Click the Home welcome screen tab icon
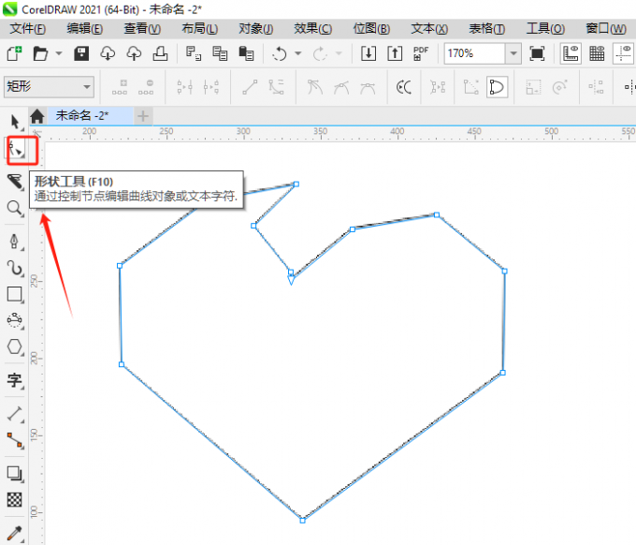 (x=36, y=116)
